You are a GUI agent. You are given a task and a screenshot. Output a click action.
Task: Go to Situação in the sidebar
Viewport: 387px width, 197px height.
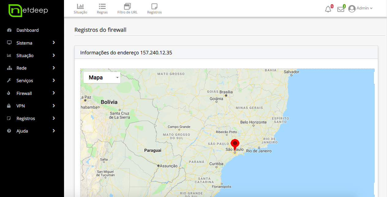pos(25,56)
